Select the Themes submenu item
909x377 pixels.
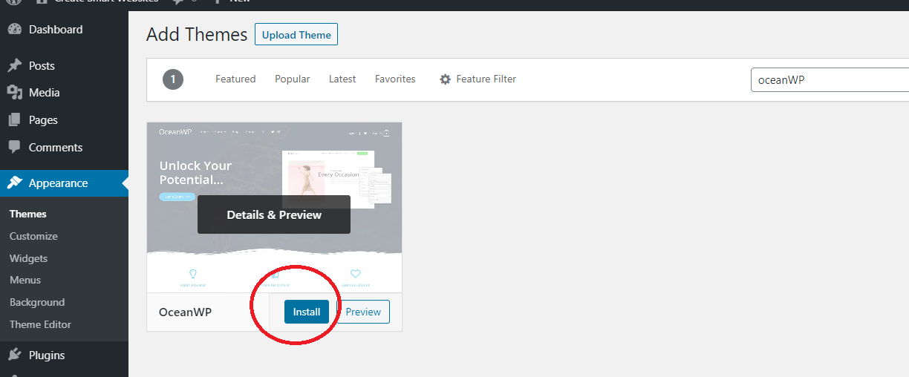28,214
